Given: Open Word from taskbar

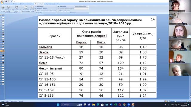Looking at the screenshot, I should [111, 105].
